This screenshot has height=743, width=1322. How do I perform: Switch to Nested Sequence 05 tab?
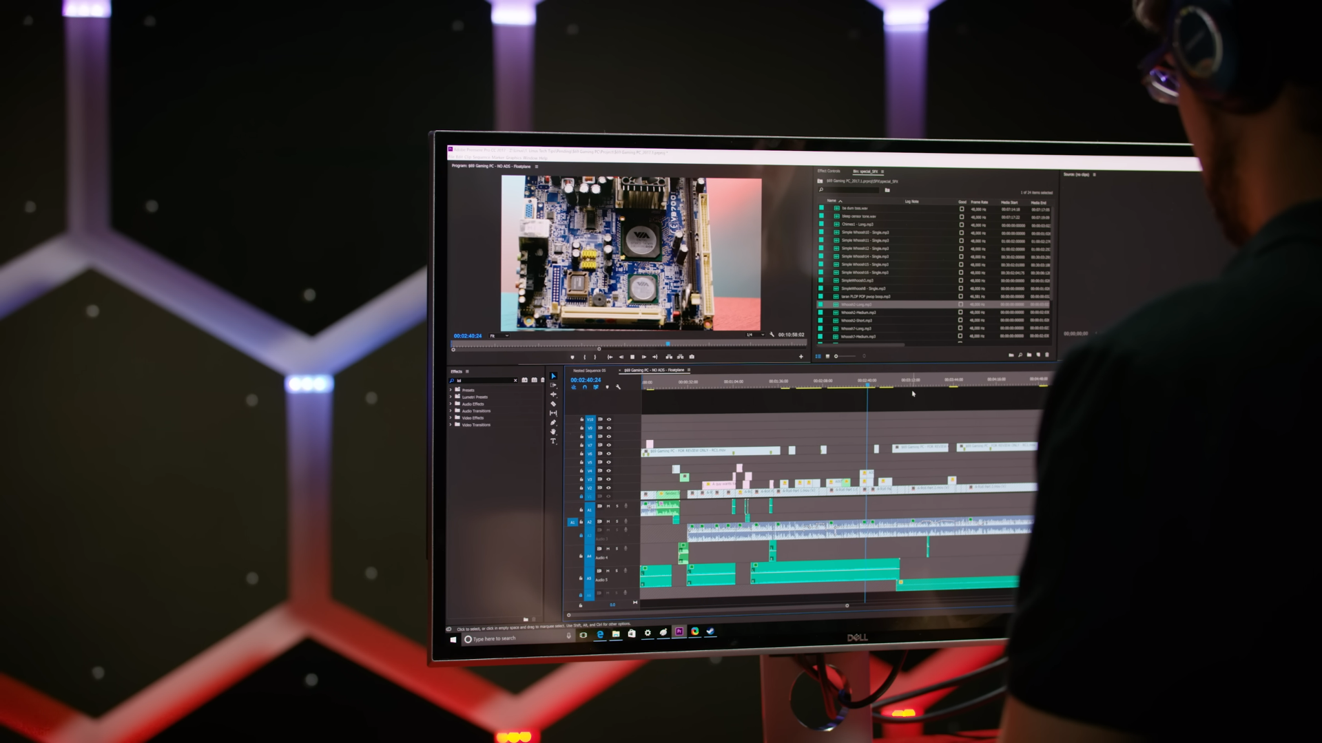(x=590, y=370)
